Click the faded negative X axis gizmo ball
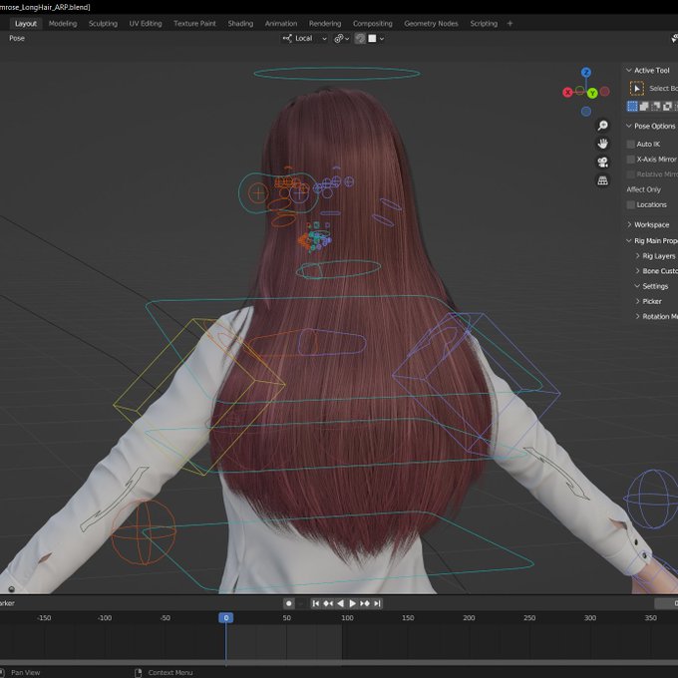Image resolution: width=678 pixels, height=678 pixels. coord(605,92)
